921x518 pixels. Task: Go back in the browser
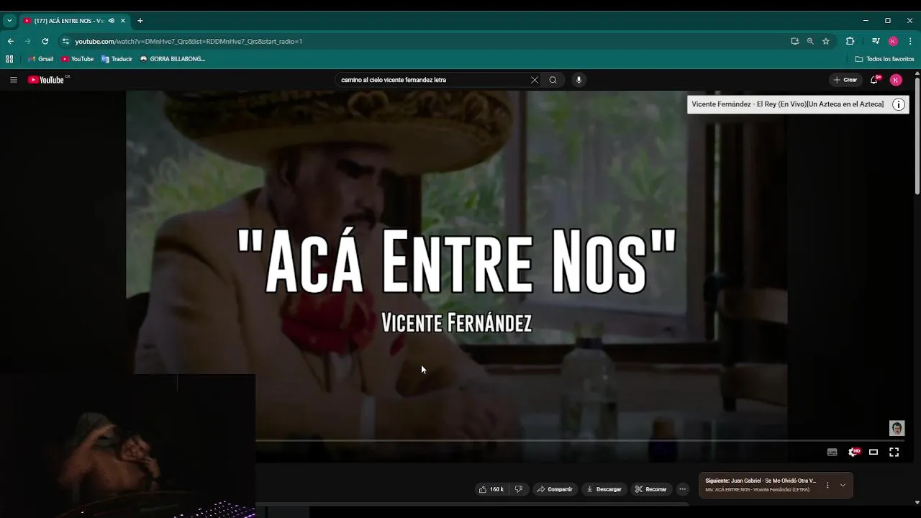click(x=10, y=41)
